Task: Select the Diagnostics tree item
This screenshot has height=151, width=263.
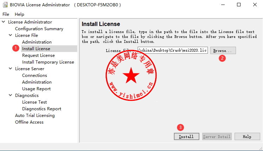Action: pos(27,96)
